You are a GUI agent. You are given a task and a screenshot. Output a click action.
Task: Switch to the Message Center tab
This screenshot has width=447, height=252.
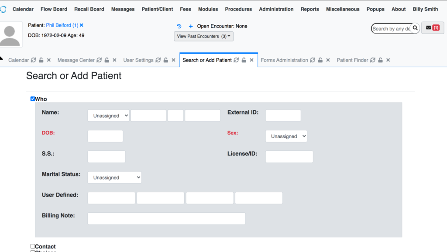(76, 60)
